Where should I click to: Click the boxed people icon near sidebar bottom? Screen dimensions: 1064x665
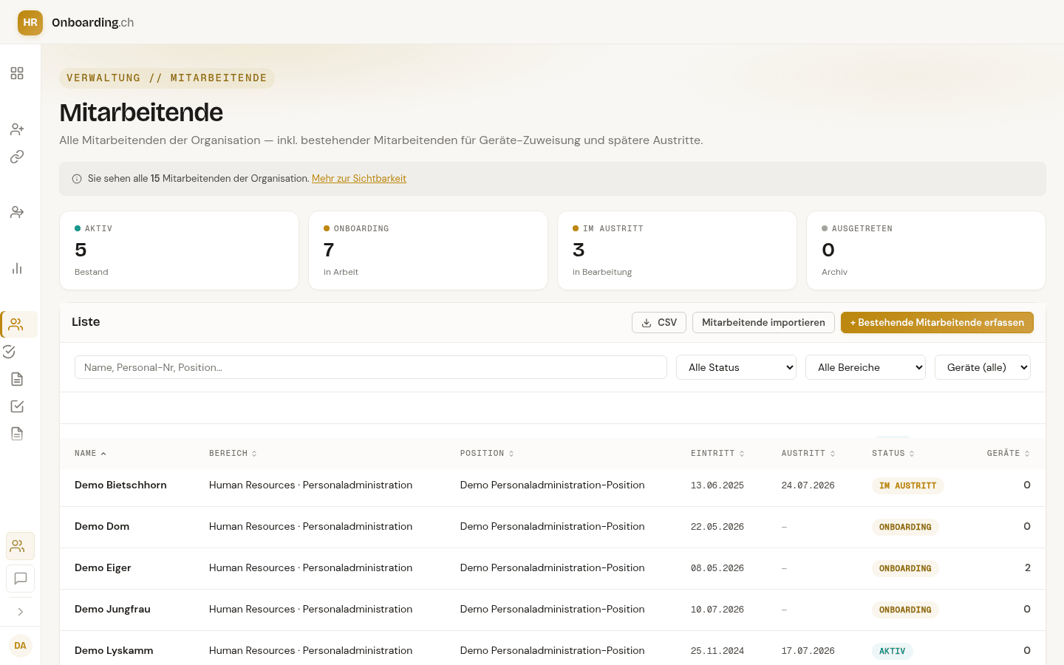tap(20, 546)
